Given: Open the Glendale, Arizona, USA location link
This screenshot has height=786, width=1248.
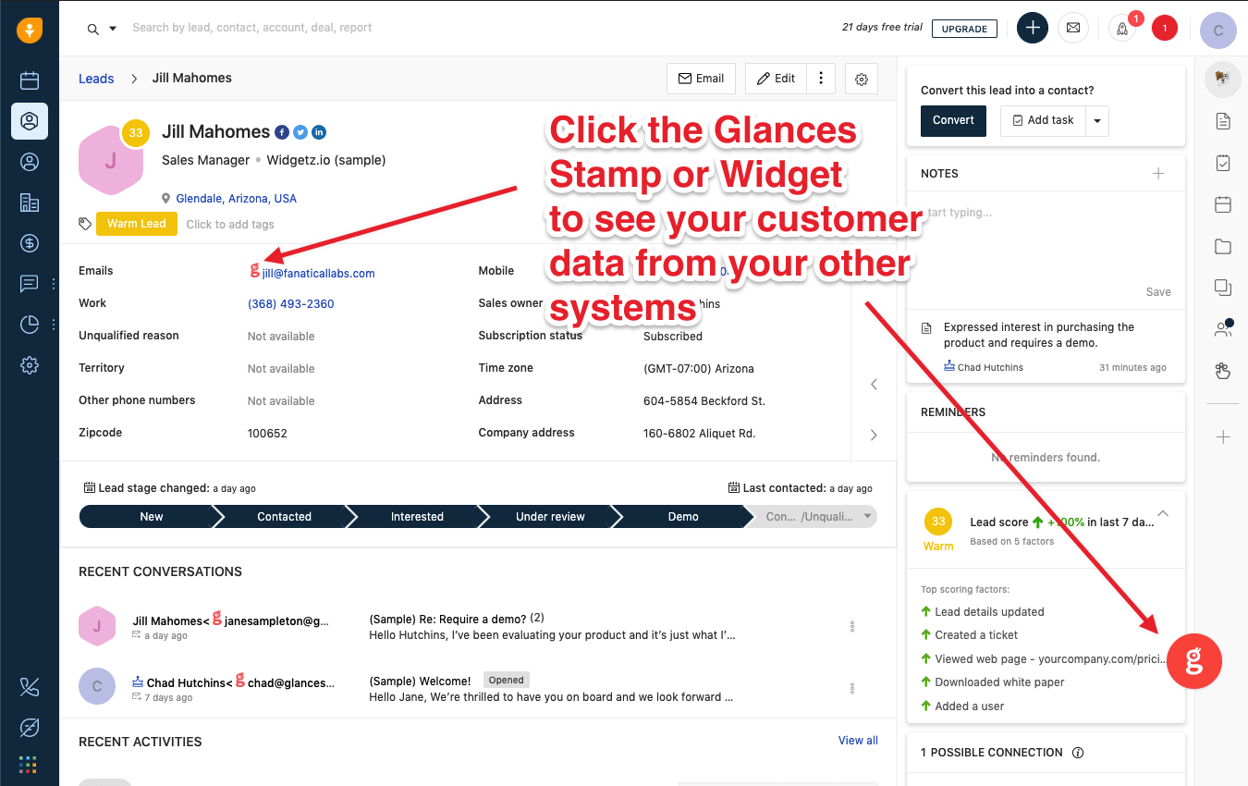Looking at the screenshot, I should coord(237,199).
